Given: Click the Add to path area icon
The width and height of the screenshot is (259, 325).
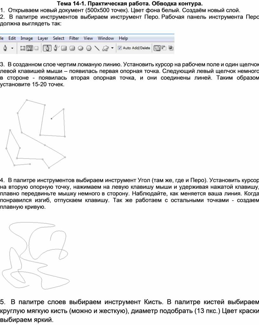Looking at the screenshot, I should (x=157, y=48).
